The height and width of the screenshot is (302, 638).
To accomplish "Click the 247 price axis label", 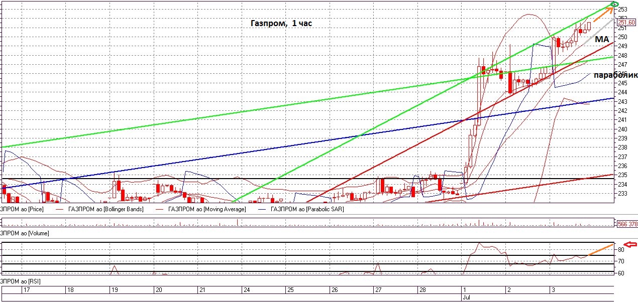I will coord(622,65).
